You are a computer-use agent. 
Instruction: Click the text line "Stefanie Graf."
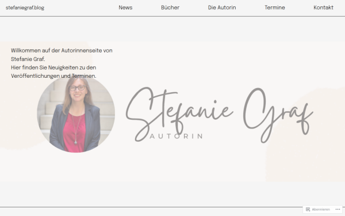pos(28,59)
